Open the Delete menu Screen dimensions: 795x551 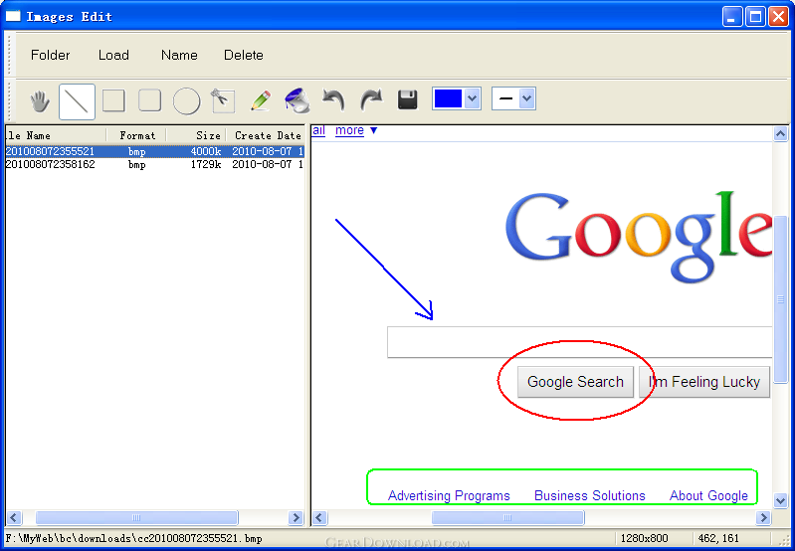pyautogui.click(x=244, y=55)
